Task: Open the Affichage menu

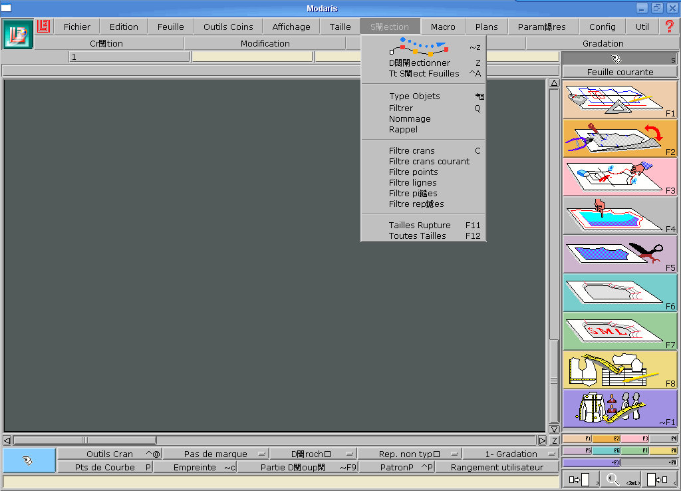Action: (291, 27)
